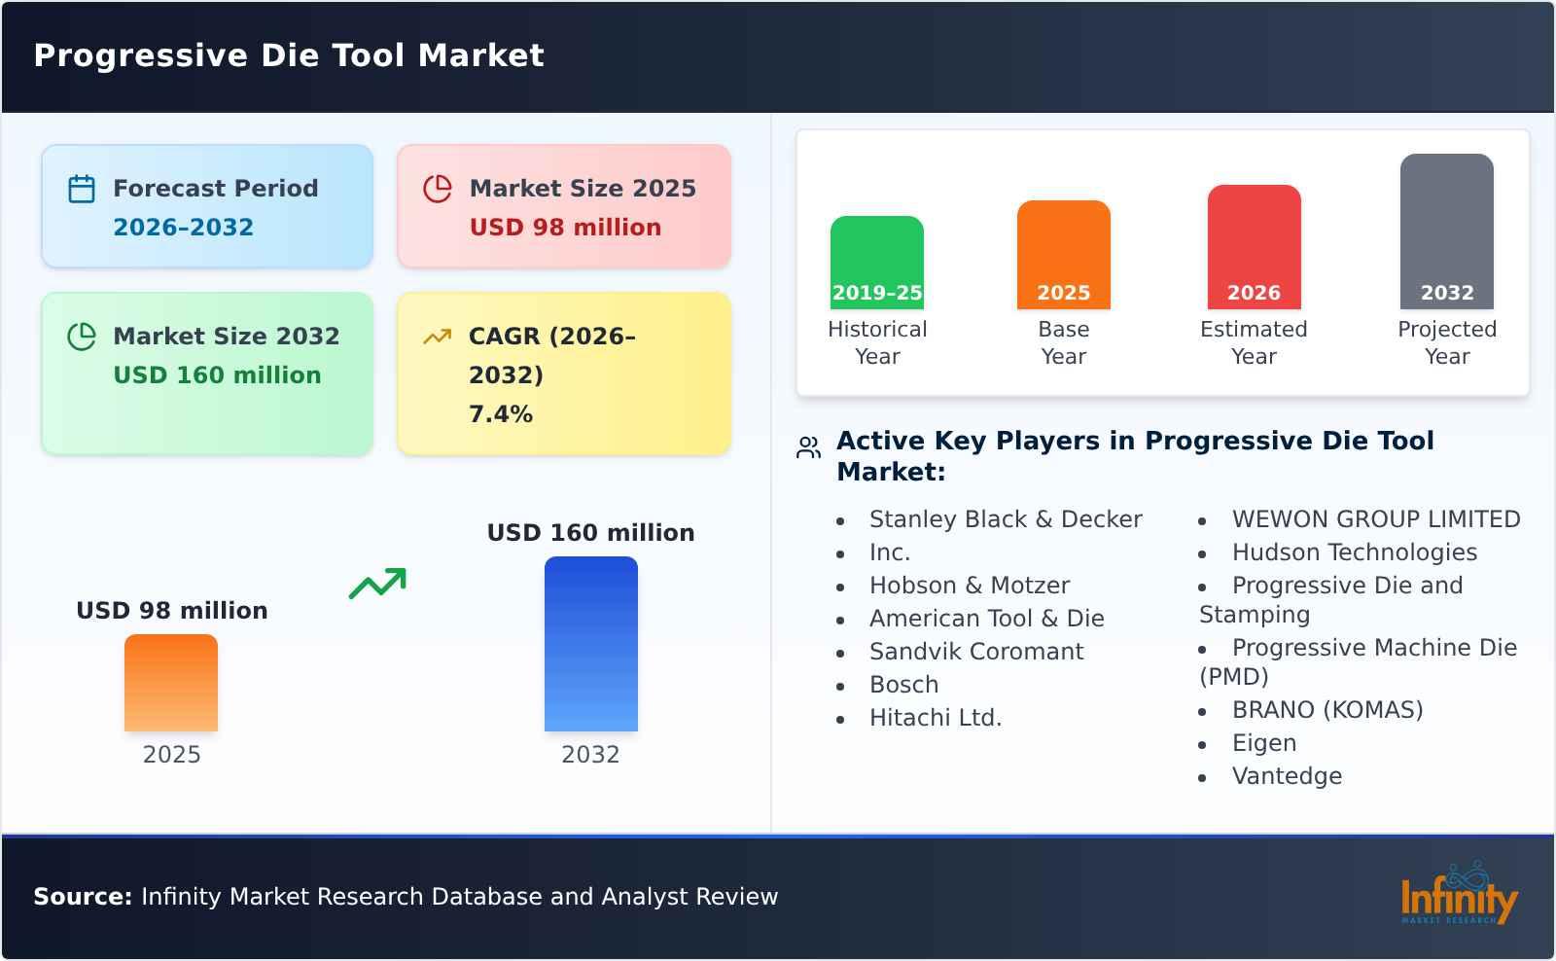
Task: Select the green growth arrow between the bars
Action: (379, 584)
